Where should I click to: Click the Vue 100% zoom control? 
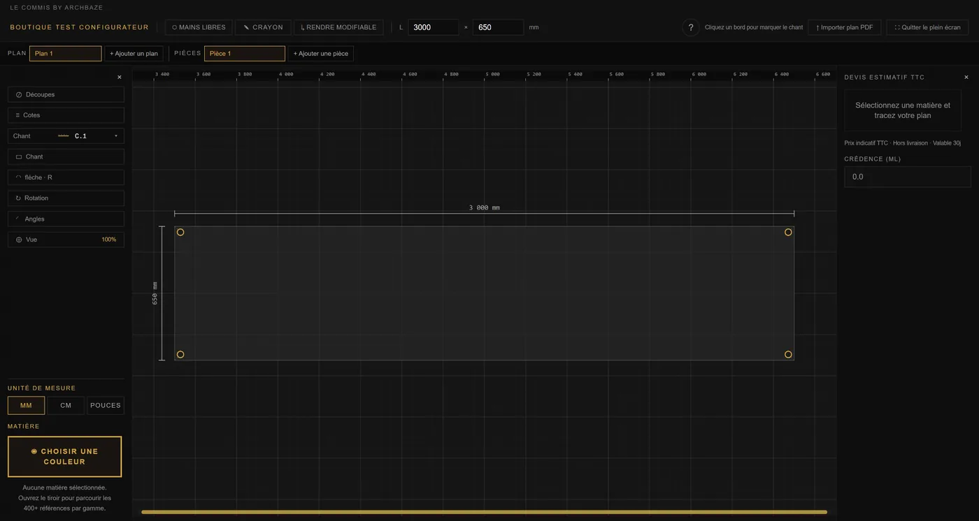point(66,240)
